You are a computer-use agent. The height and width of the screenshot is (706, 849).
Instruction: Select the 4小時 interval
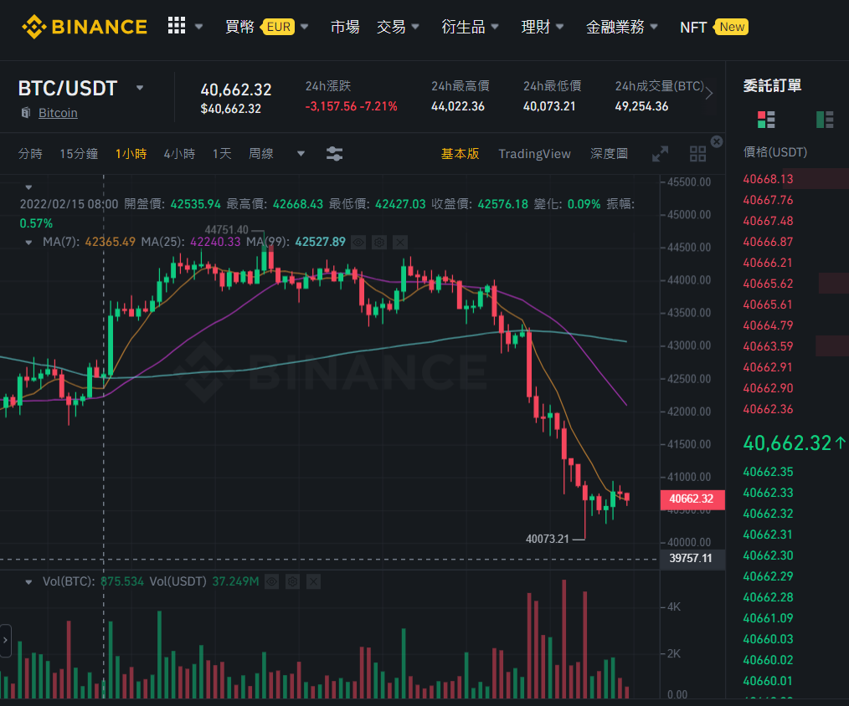pyautogui.click(x=179, y=154)
